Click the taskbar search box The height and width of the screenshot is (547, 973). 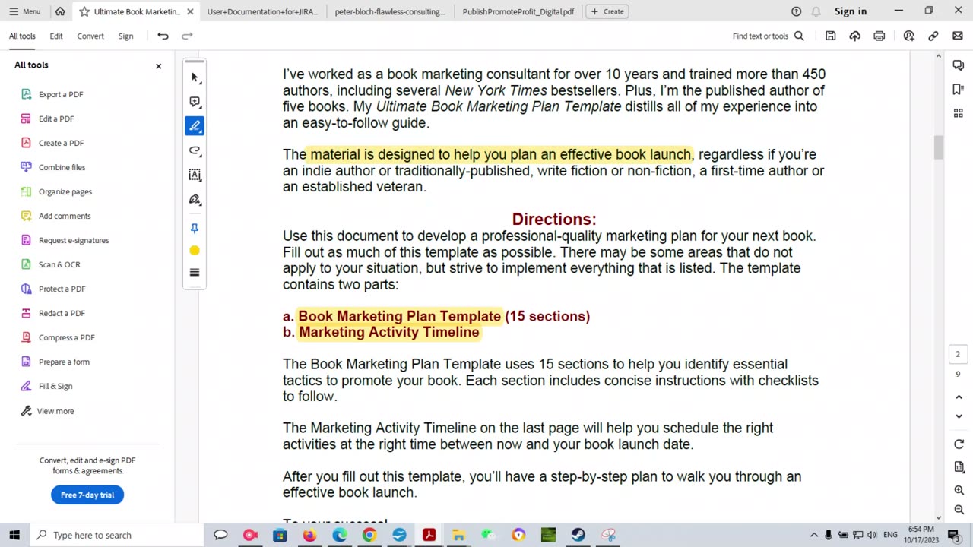click(116, 535)
